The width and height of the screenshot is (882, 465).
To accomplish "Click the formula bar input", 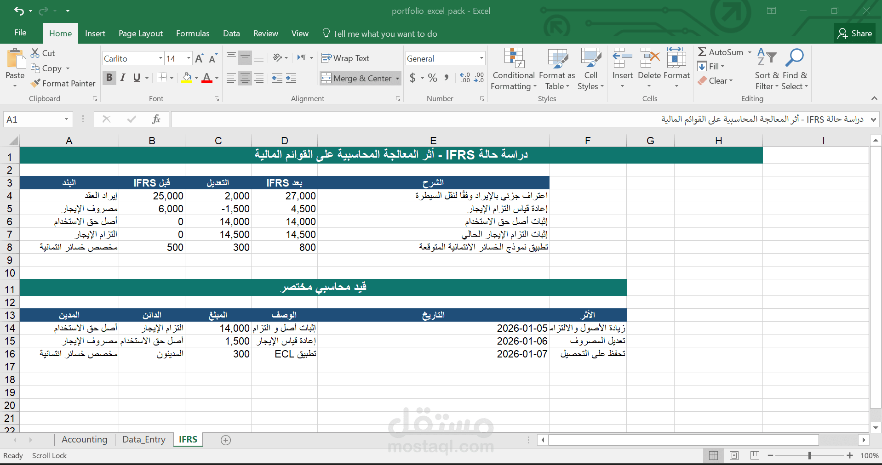I will [x=520, y=119].
